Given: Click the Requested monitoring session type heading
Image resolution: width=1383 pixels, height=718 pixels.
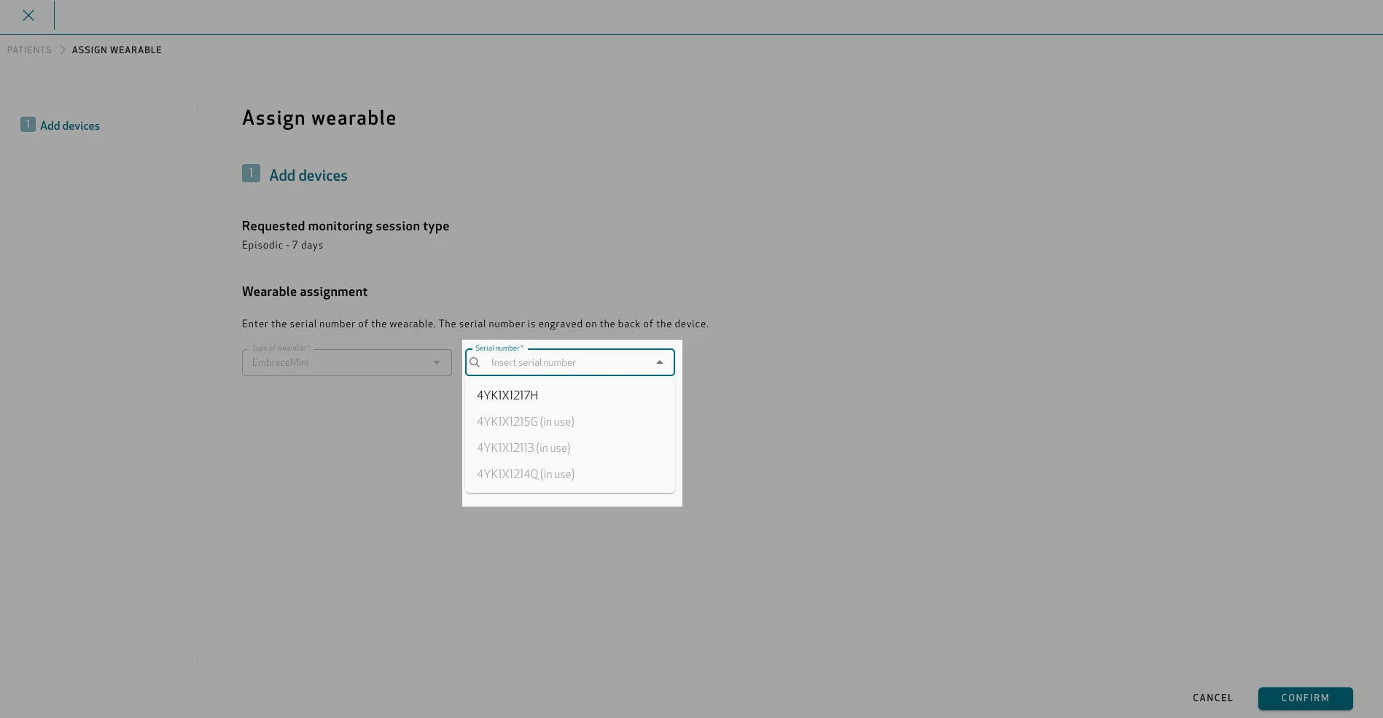Looking at the screenshot, I should [x=346, y=226].
